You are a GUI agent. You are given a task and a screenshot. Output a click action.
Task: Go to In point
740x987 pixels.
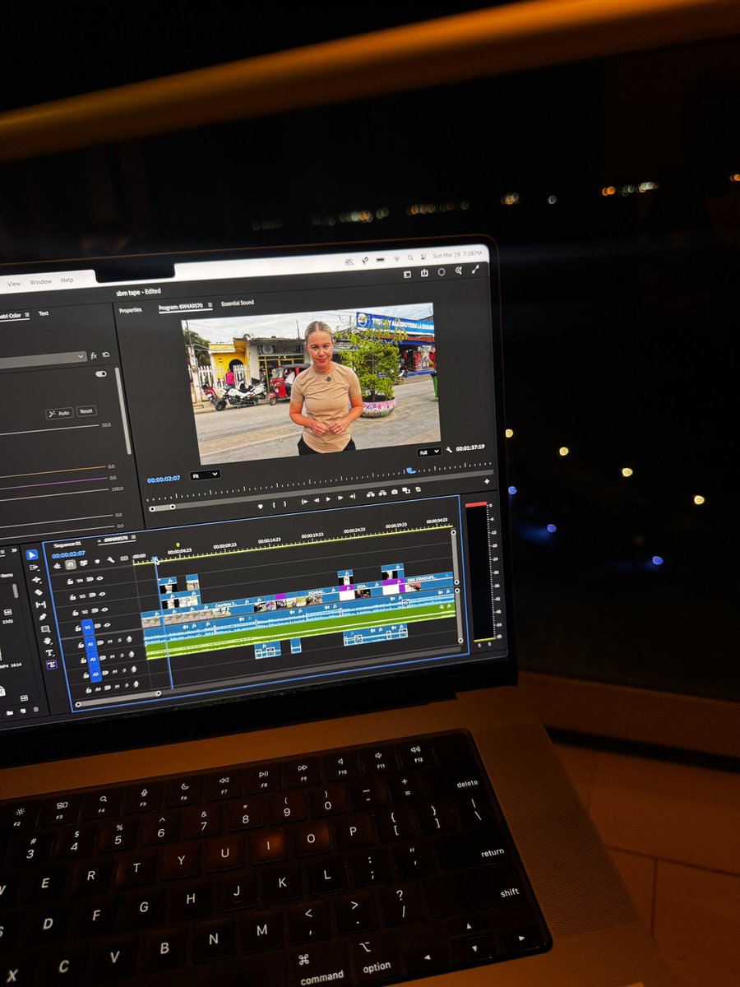pyautogui.click(x=304, y=502)
